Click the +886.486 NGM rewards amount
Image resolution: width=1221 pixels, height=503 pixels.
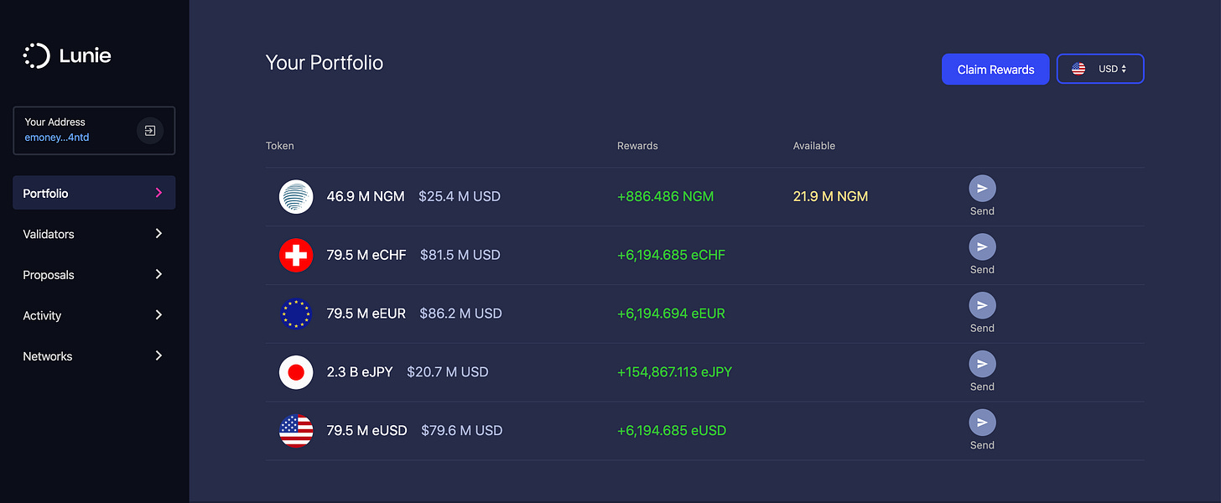(x=666, y=196)
